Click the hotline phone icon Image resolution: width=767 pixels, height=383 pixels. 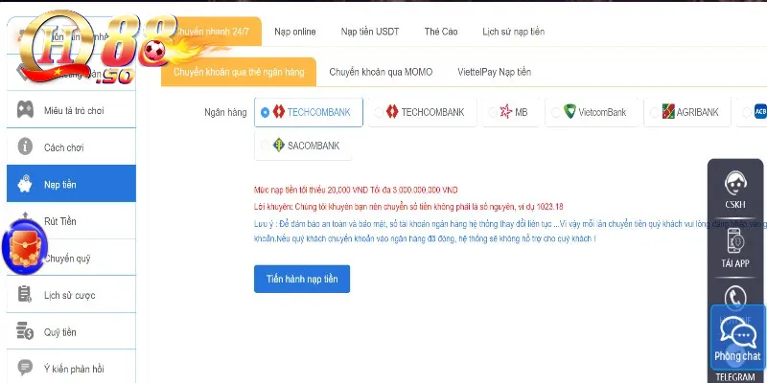click(734, 299)
